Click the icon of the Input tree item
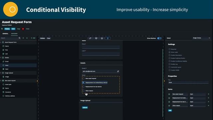This screenshot has height=120, width=213. click(x=3, y=69)
